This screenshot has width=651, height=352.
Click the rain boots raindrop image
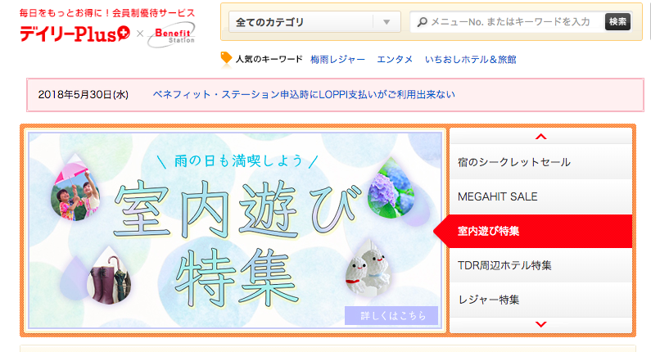click(109, 276)
